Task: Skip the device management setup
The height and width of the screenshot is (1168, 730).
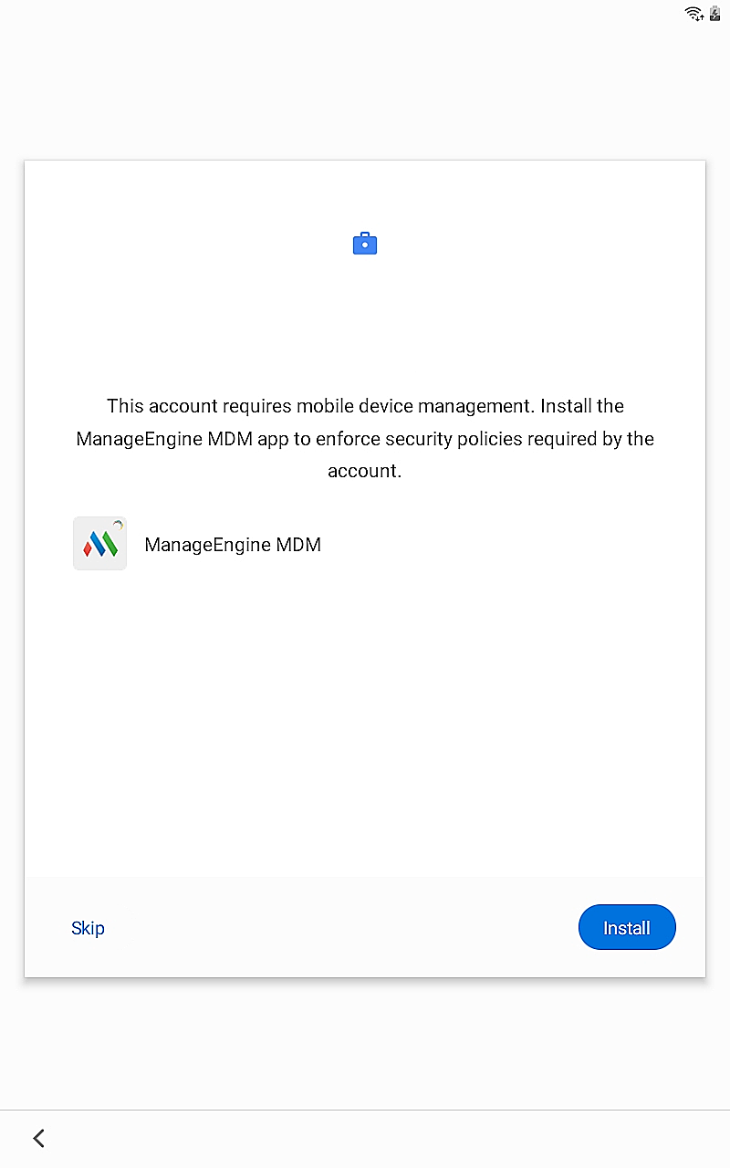Action: (88, 928)
